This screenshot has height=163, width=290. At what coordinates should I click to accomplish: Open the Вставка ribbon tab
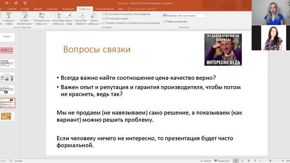click(25, 9)
